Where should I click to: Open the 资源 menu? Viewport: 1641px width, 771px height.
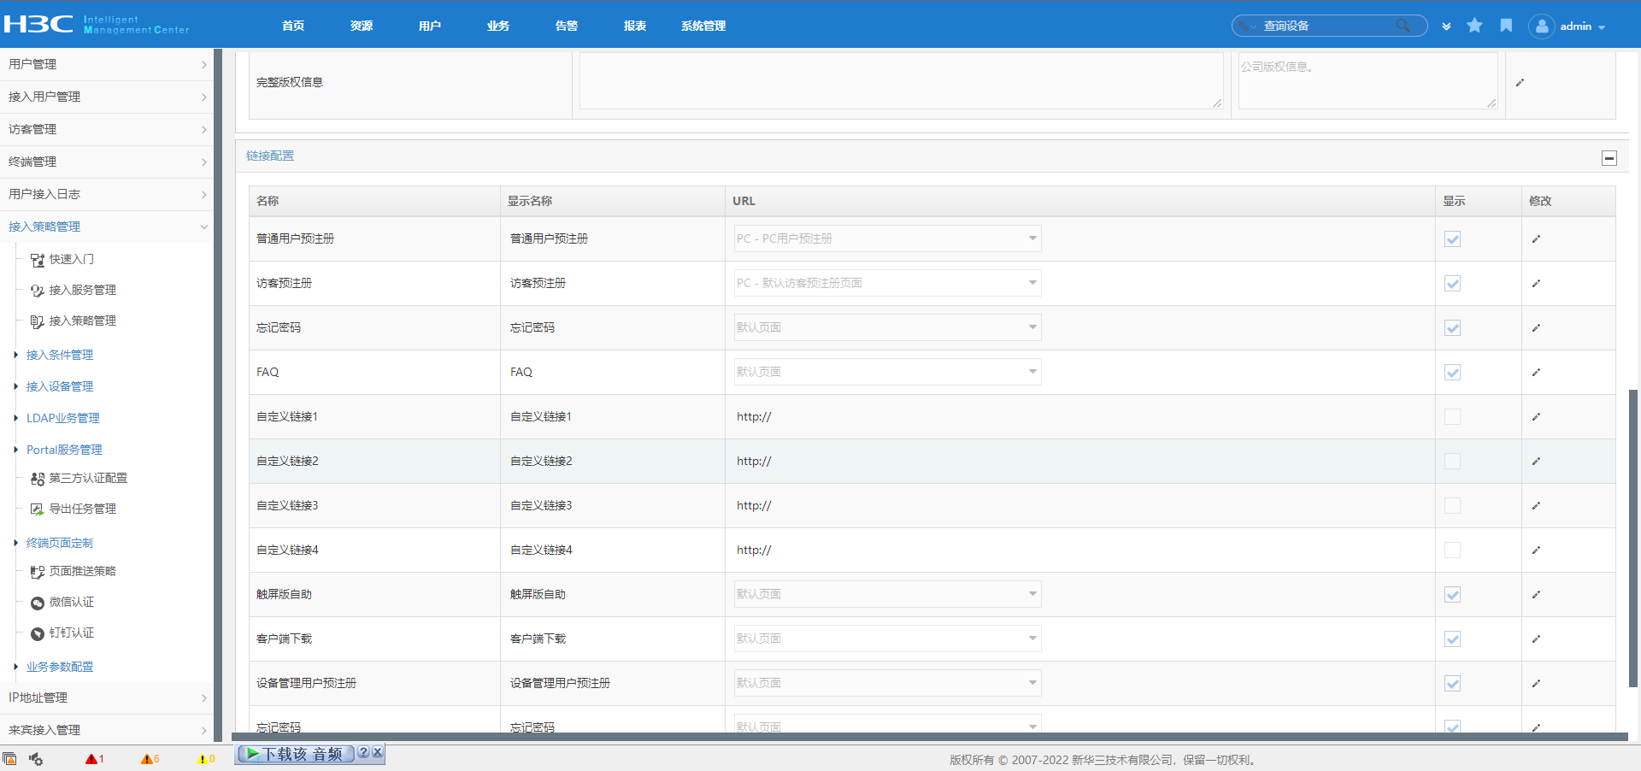pos(362,26)
